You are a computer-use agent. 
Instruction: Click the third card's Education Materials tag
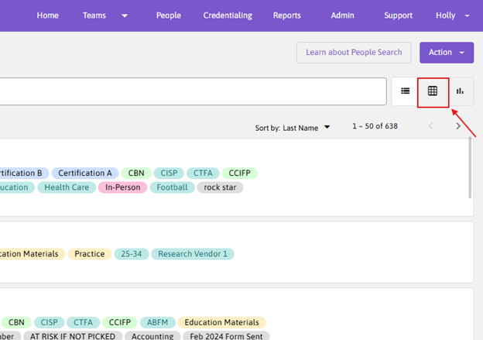222,322
